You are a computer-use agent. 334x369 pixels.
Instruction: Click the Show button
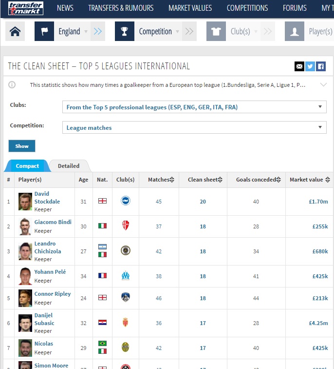(22, 146)
